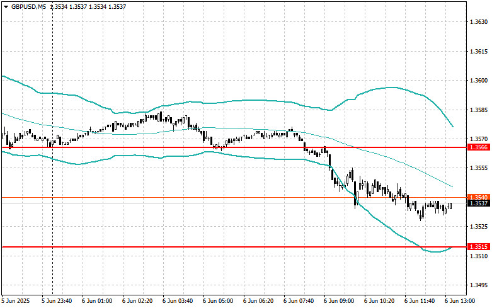Click the 6 Jun 02:20 time label
This screenshot has height=308, width=492.
137,301
